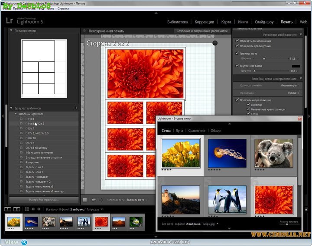Click the grid view icon above the filmstrip
This screenshot has height=246, width=312.
(x=26, y=209)
